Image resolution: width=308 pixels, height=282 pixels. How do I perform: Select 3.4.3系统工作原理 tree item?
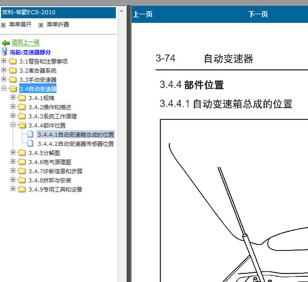click(x=53, y=116)
